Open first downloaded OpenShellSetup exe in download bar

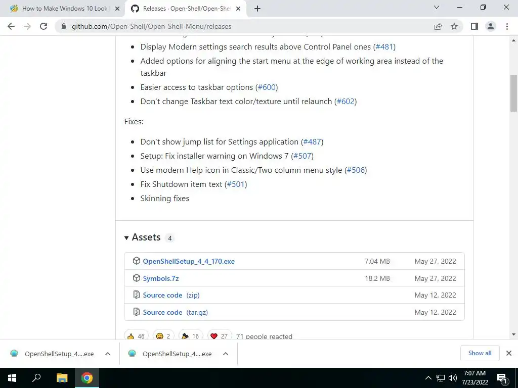(x=52, y=354)
